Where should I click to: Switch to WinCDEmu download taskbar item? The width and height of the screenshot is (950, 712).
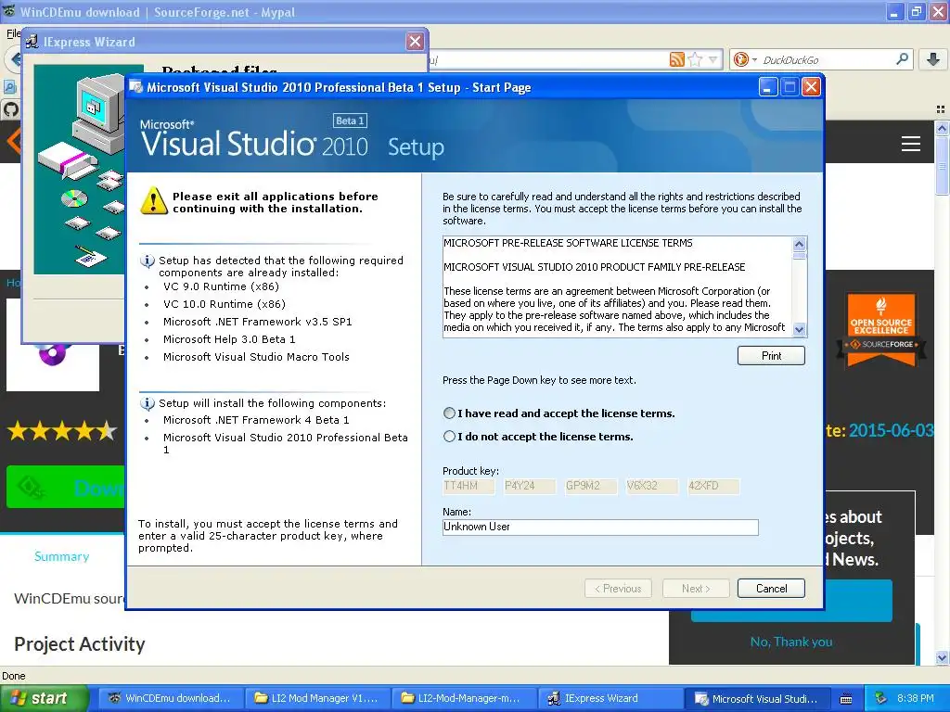tap(171, 699)
